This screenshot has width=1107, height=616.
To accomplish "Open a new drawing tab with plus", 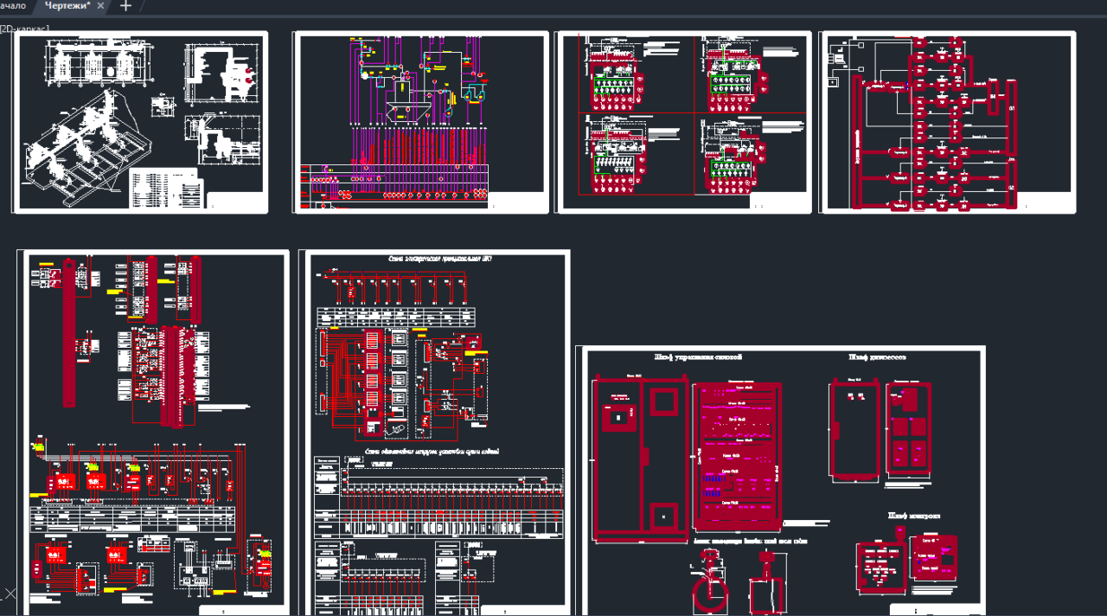I will pyautogui.click(x=126, y=6).
